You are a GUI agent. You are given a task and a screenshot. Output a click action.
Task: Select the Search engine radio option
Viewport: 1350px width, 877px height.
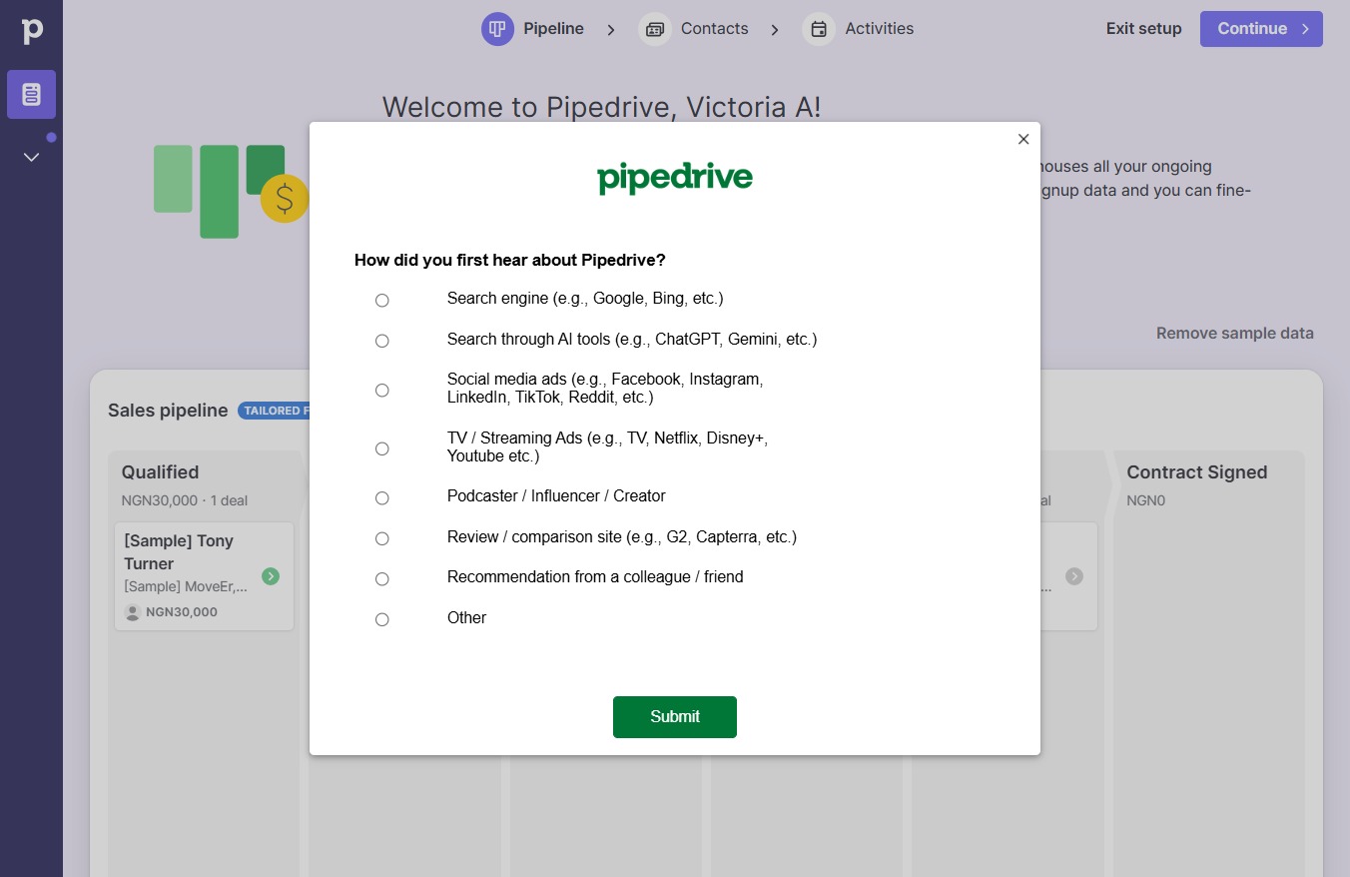tap(381, 300)
